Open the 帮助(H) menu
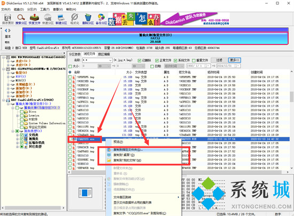 pyautogui.click(x=71, y=10)
